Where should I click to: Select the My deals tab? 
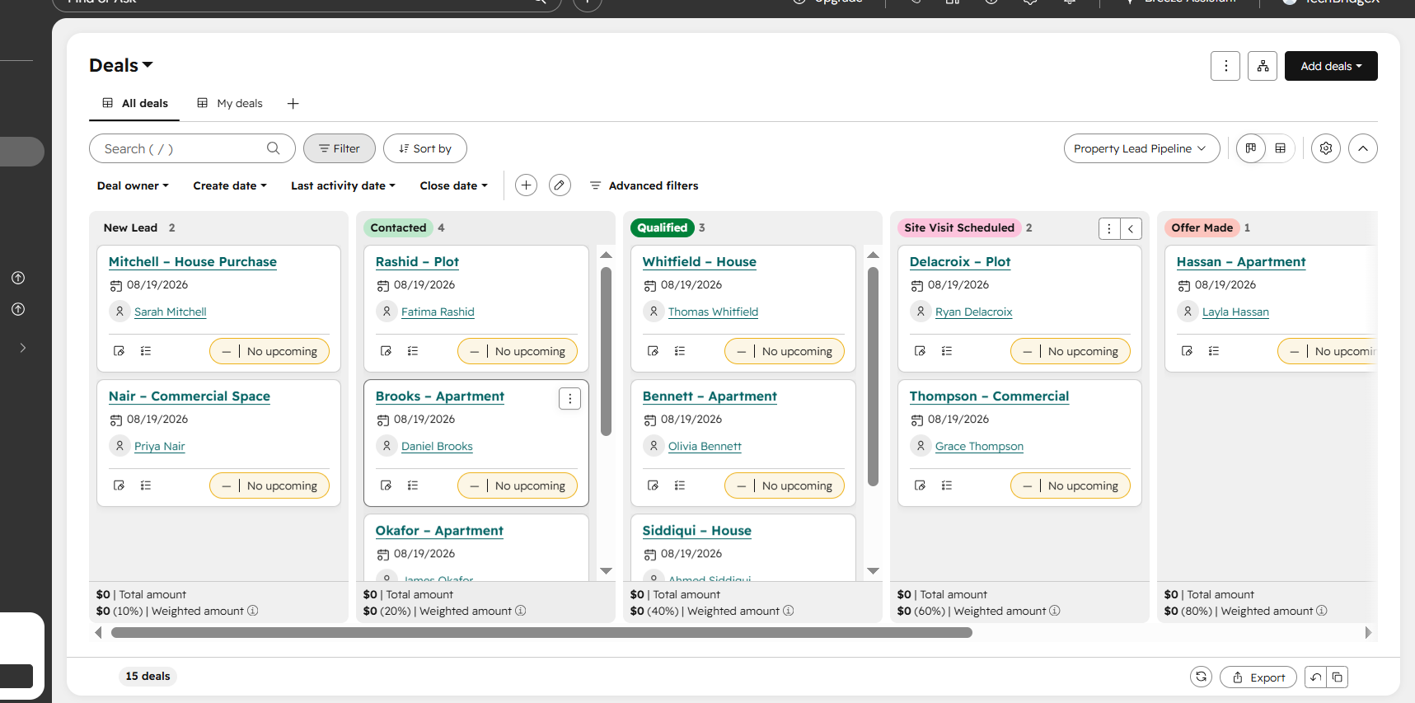pos(230,103)
